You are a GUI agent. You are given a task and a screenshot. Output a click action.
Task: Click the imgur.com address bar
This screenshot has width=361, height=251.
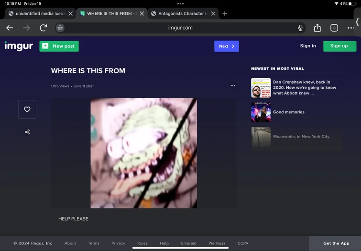click(x=180, y=28)
